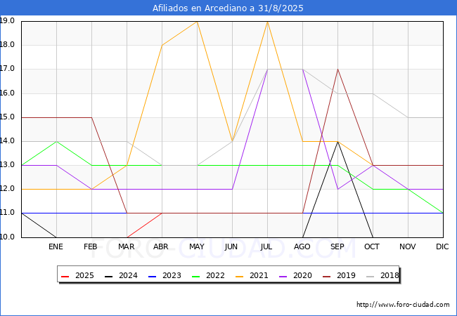Screen dimensions: 457x316
Task: Select the '2023' legend label
Action: 172,275
